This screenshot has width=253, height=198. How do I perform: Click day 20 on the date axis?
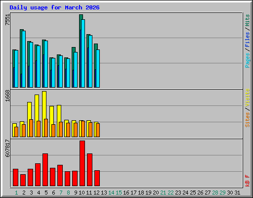pos(156,193)
